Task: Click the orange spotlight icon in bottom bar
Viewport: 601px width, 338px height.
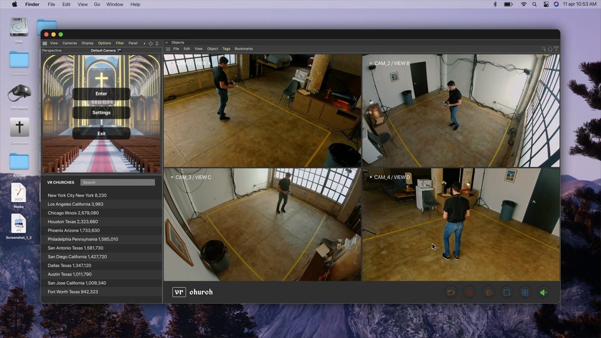Action: 488,292
